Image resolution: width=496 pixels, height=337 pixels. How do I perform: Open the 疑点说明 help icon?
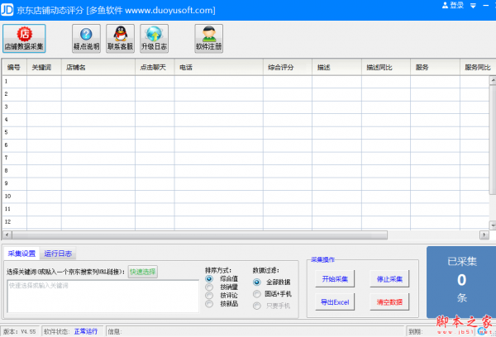tap(86, 39)
